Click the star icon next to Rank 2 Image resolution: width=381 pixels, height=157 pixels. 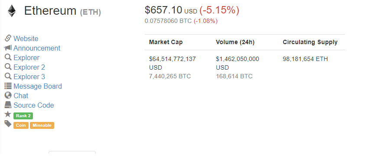coord(8,114)
